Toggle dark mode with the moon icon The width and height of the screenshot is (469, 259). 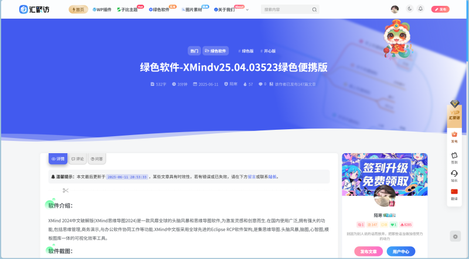[410, 9]
